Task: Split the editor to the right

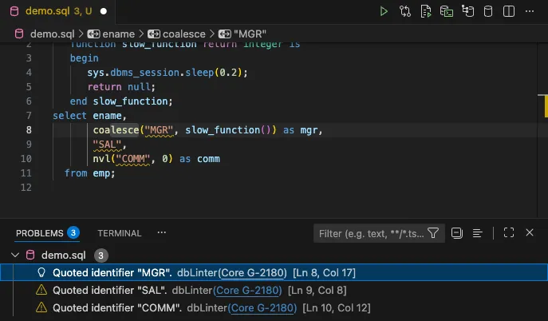Action: pos(509,11)
